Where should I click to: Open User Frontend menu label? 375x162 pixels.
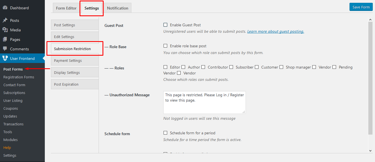22,58
